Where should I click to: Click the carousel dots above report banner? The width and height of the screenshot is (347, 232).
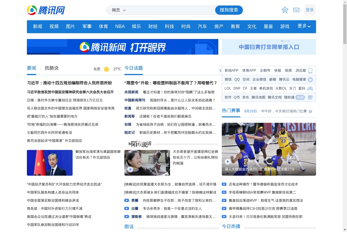285,41
